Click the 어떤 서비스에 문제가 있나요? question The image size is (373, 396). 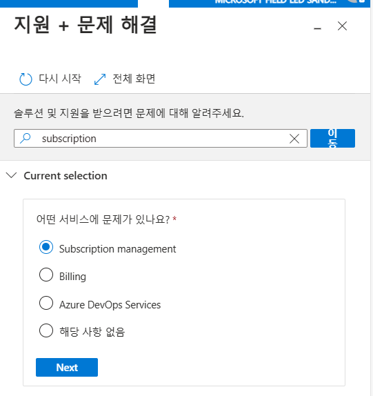(103, 219)
